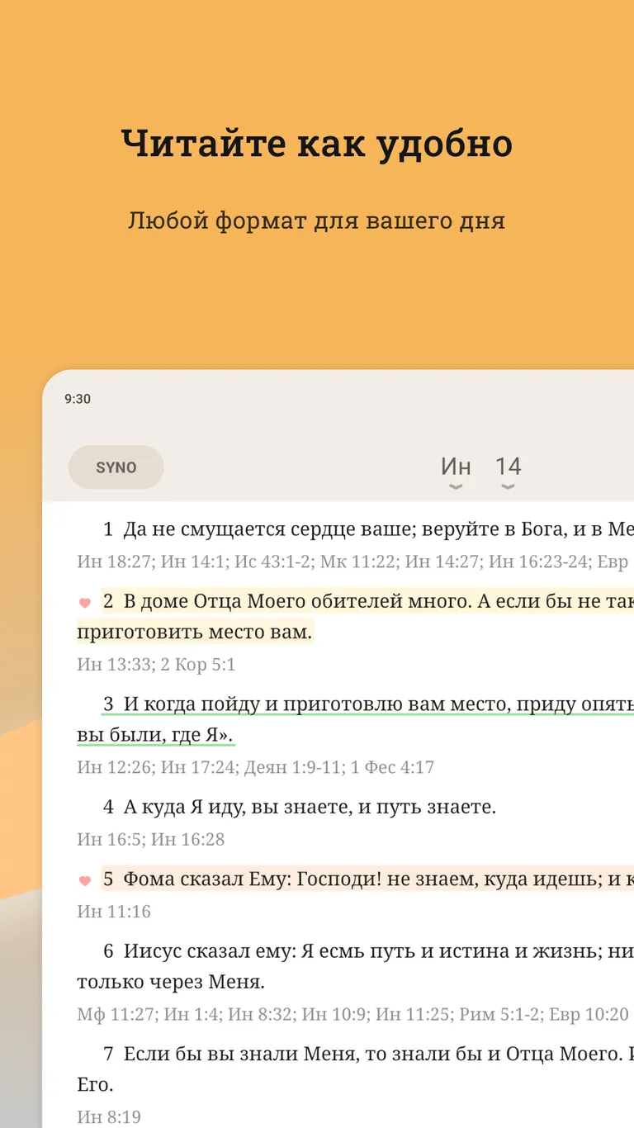Tap the heading 'Читайте как удобно'
The width and height of the screenshot is (634, 1128).
click(317, 144)
